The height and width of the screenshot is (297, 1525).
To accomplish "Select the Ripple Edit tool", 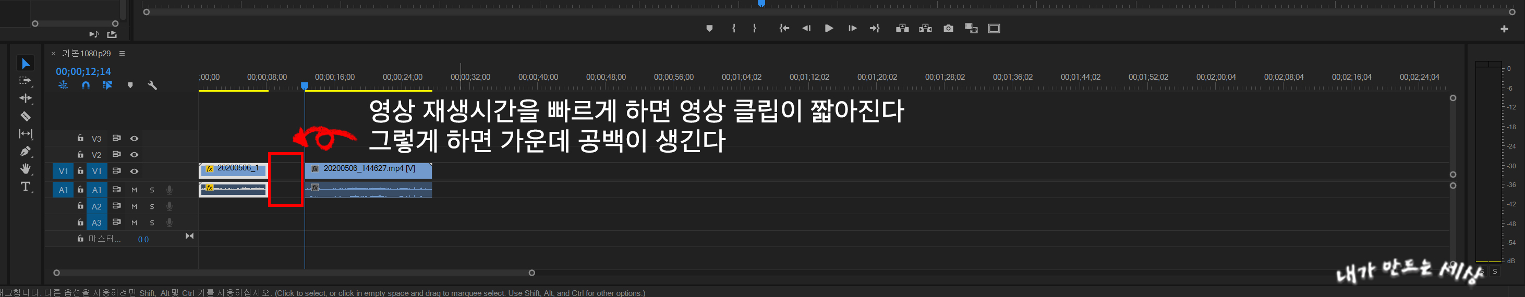I will coord(26,98).
